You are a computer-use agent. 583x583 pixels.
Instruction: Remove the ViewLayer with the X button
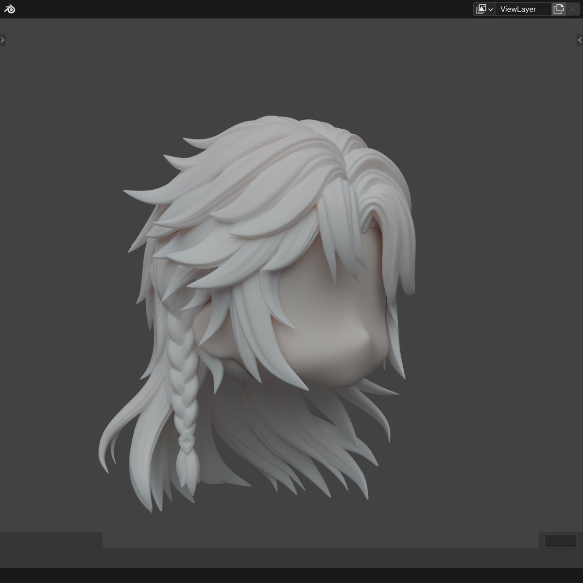click(x=572, y=9)
